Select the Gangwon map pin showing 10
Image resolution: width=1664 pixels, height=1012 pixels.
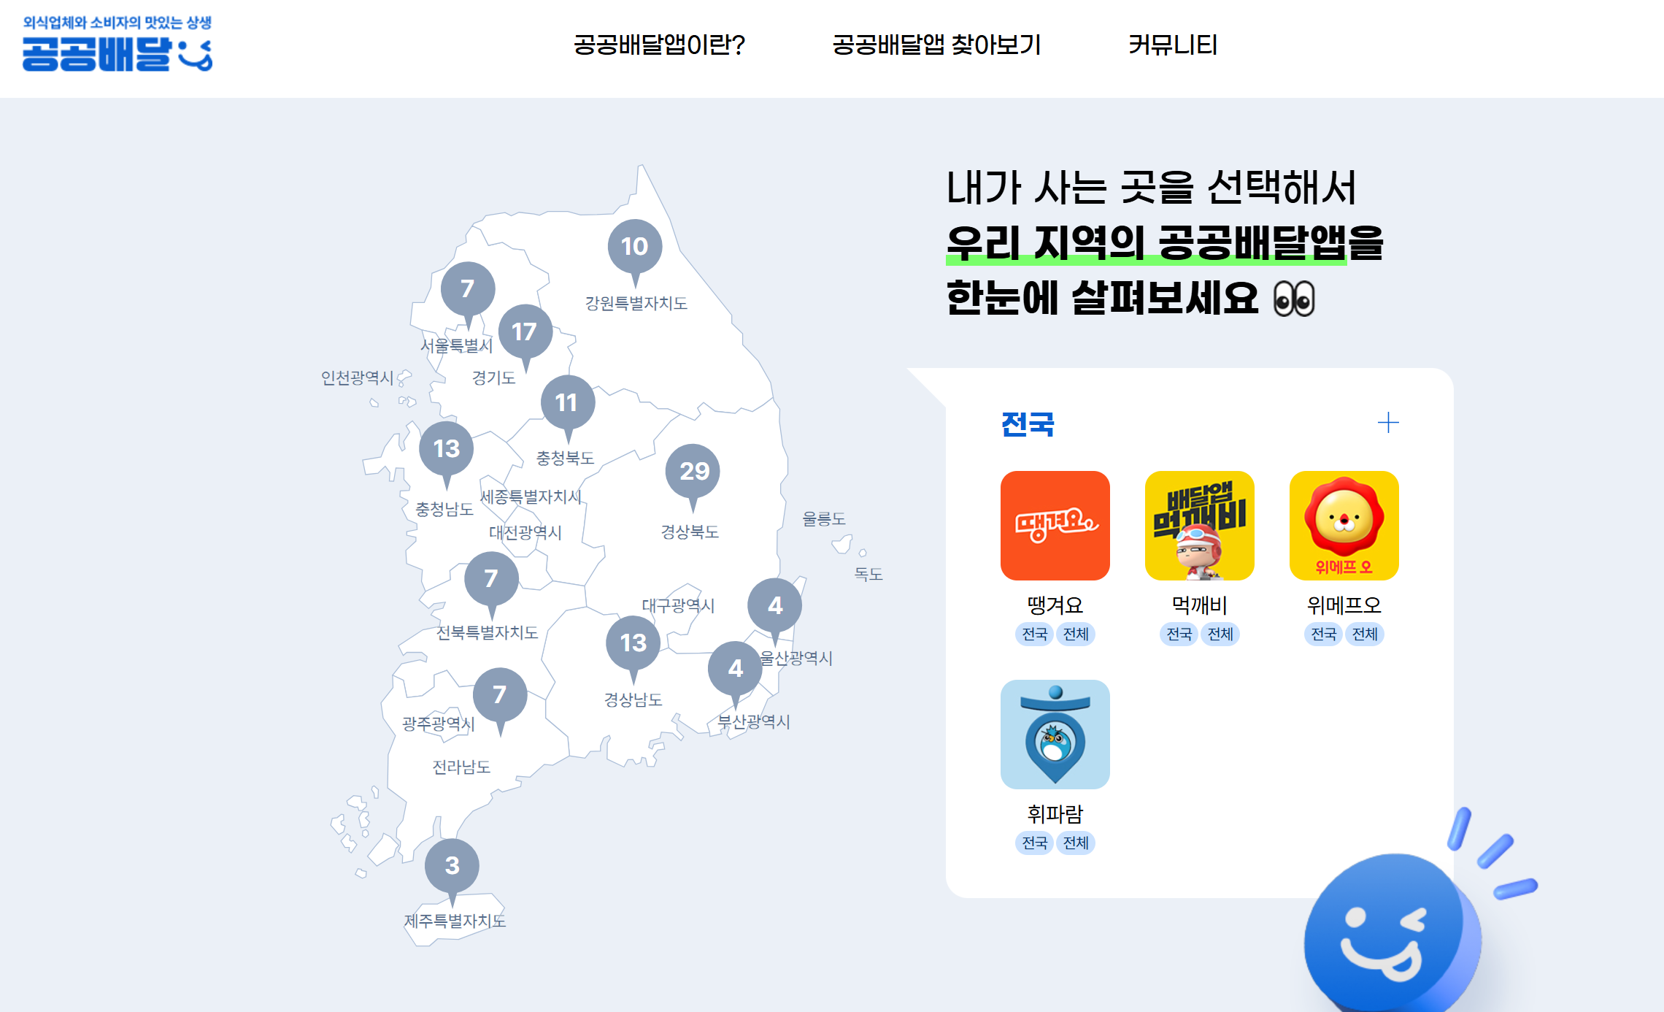[x=634, y=246]
